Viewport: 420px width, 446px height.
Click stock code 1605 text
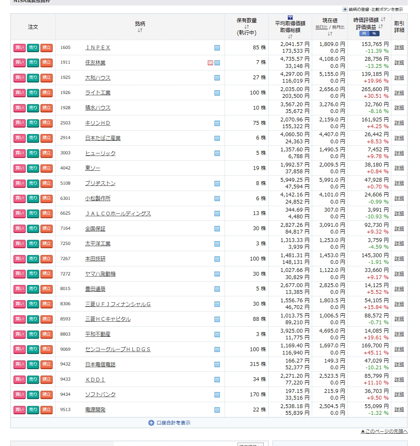coord(65,48)
